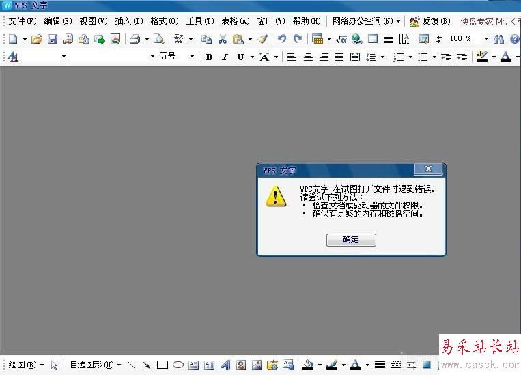Click the bulleted list icon

[x=423, y=57]
